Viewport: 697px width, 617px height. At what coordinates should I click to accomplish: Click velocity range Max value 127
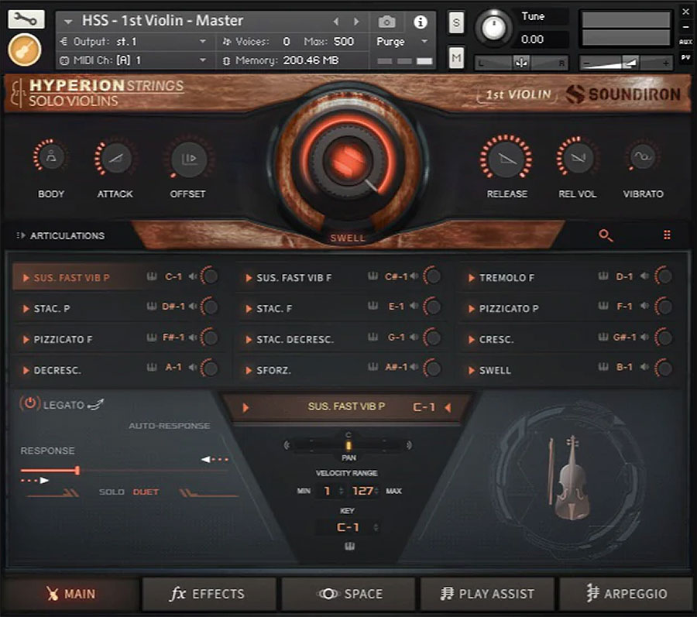(x=362, y=491)
